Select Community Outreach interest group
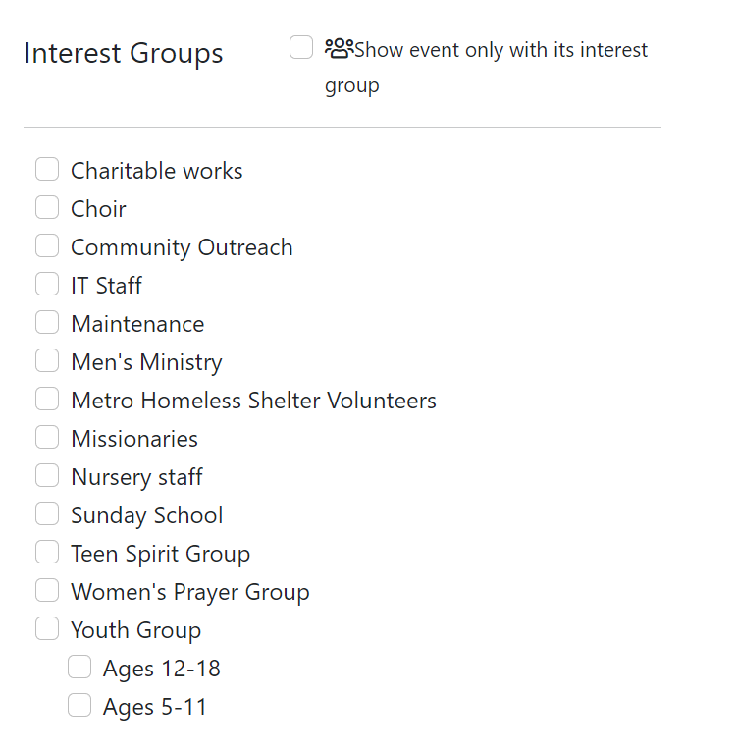 coord(47,245)
